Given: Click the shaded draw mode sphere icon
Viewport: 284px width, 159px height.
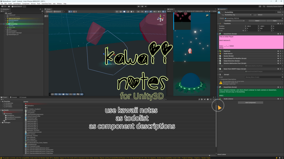Looking at the screenshot, I should (x=124, y=12).
